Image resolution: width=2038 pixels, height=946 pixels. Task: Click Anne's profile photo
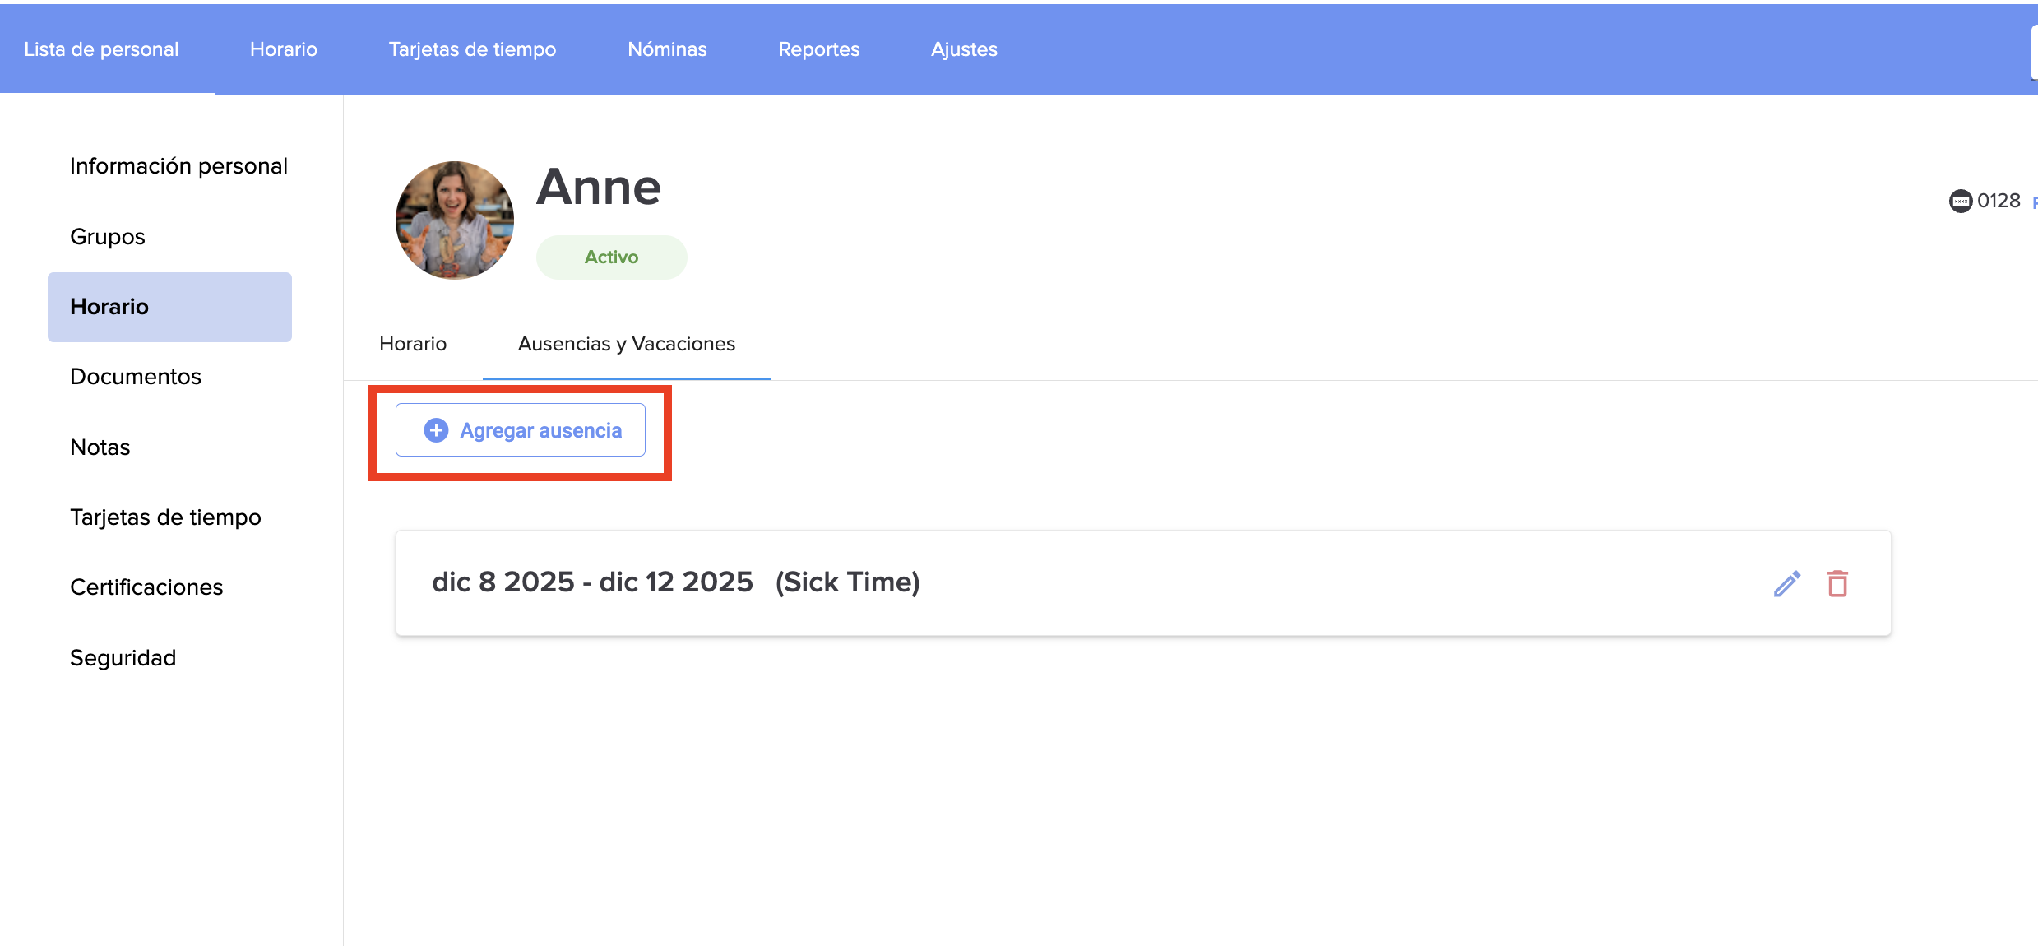click(x=455, y=220)
